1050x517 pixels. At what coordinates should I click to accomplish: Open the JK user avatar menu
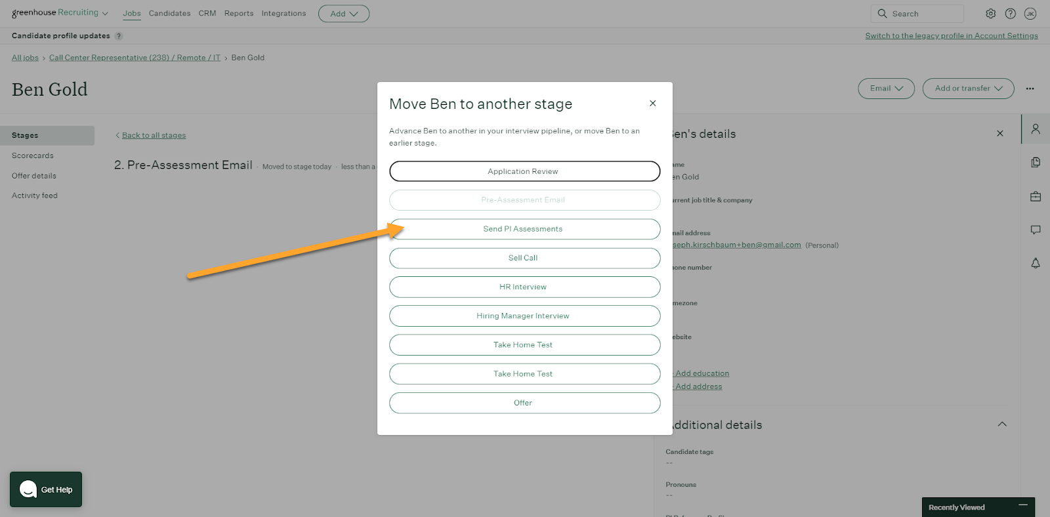(1030, 14)
